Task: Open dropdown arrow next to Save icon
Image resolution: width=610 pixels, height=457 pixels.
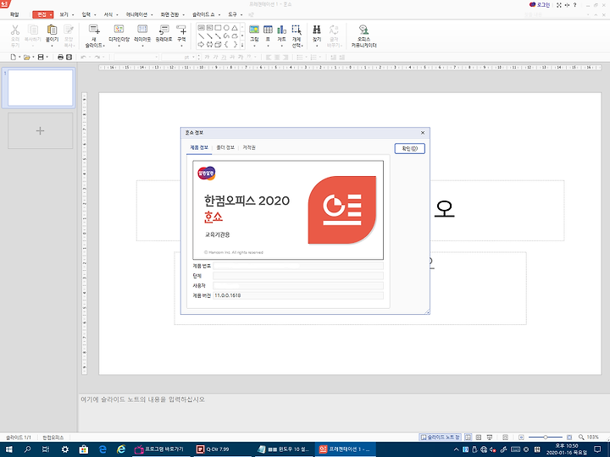Action: pos(47,58)
